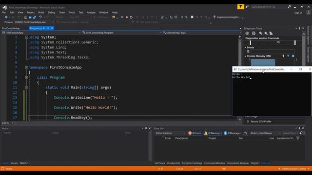Open the editor zoom 146 % dropdown
Image resolution: width=312 pixels, height=175 pixels.
coord(12,123)
